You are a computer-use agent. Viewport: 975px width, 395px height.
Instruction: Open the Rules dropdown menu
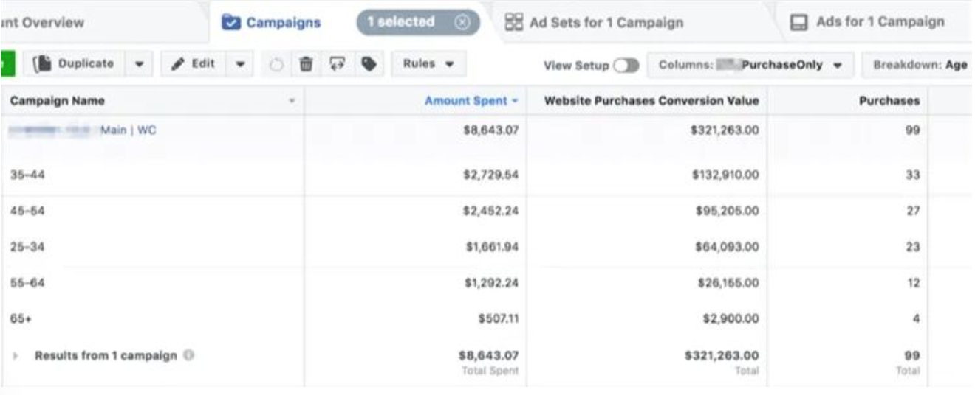point(428,64)
